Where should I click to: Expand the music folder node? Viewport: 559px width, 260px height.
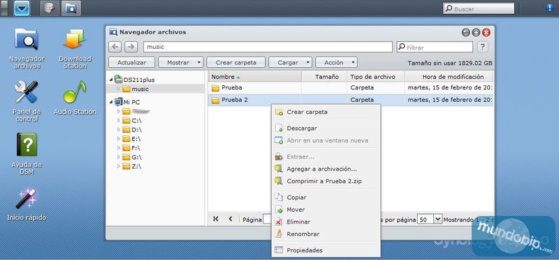coord(119,89)
